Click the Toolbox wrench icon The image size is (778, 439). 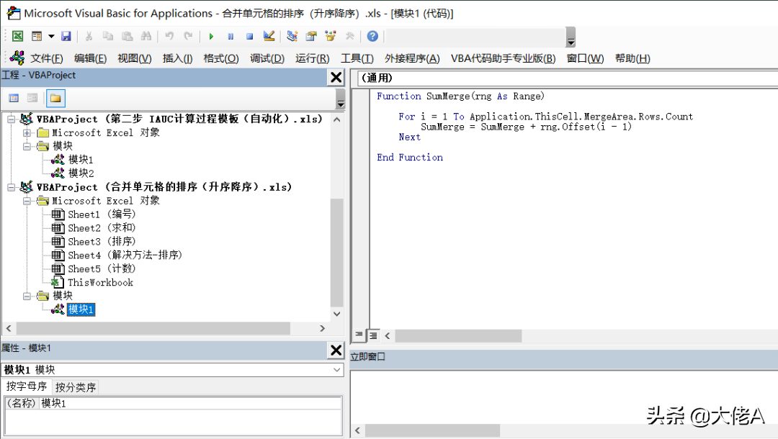[349, 36]
